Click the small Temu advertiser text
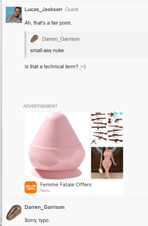 coord(45,191)
